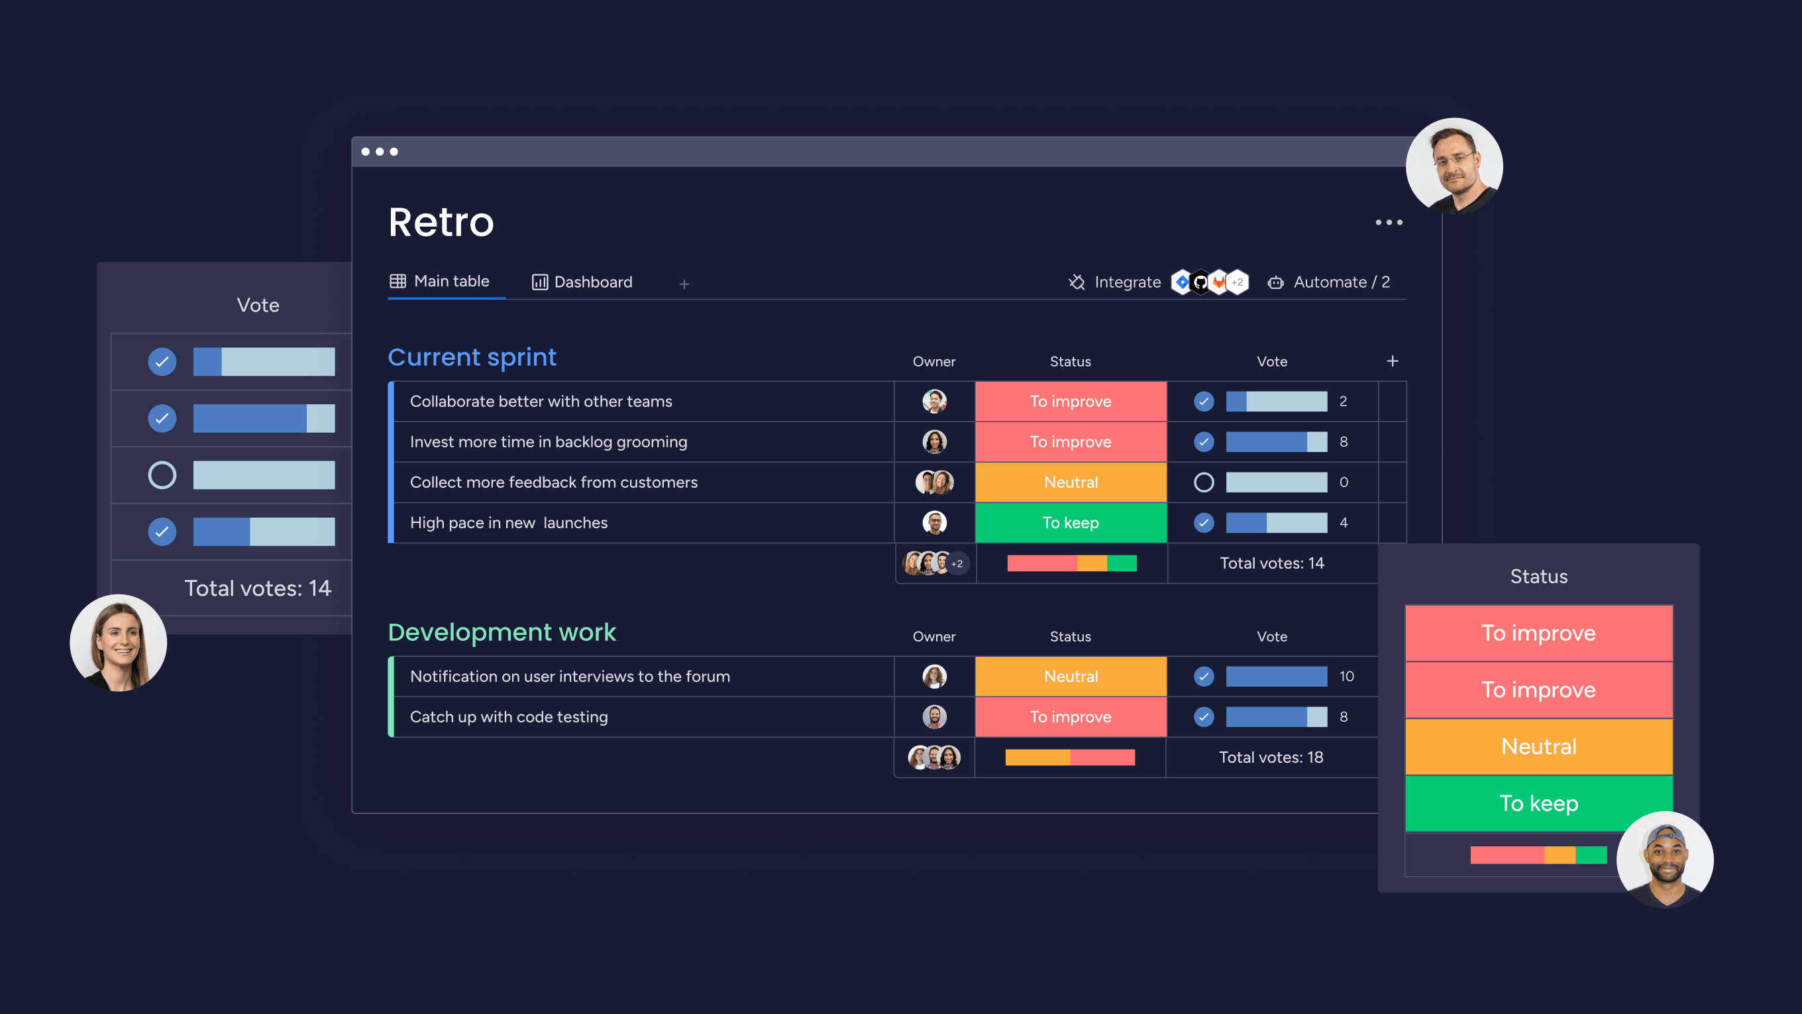Click the three-dot menu icon on Retro
Image resolution: width=1802 pixels, height=1014 pixels.
tap(1389, 223)
